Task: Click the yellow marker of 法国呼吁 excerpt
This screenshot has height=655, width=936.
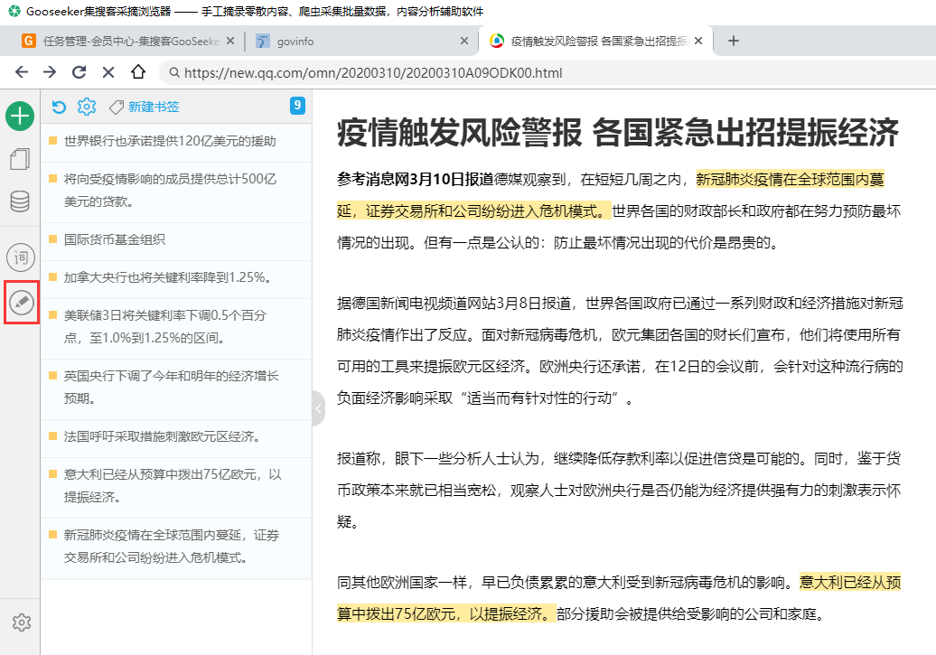Action: coord(53,435)
